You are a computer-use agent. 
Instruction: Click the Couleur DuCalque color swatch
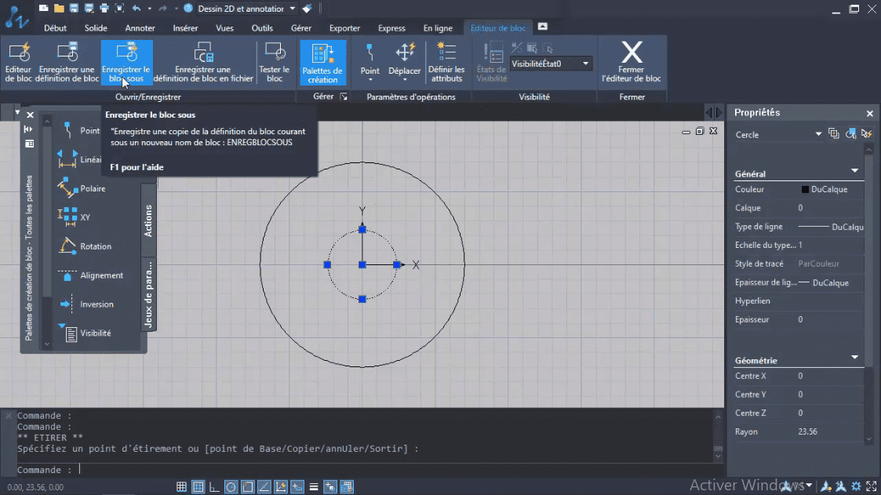point(805,190)
